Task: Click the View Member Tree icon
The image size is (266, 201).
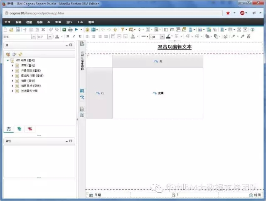Action: point(8,54)
